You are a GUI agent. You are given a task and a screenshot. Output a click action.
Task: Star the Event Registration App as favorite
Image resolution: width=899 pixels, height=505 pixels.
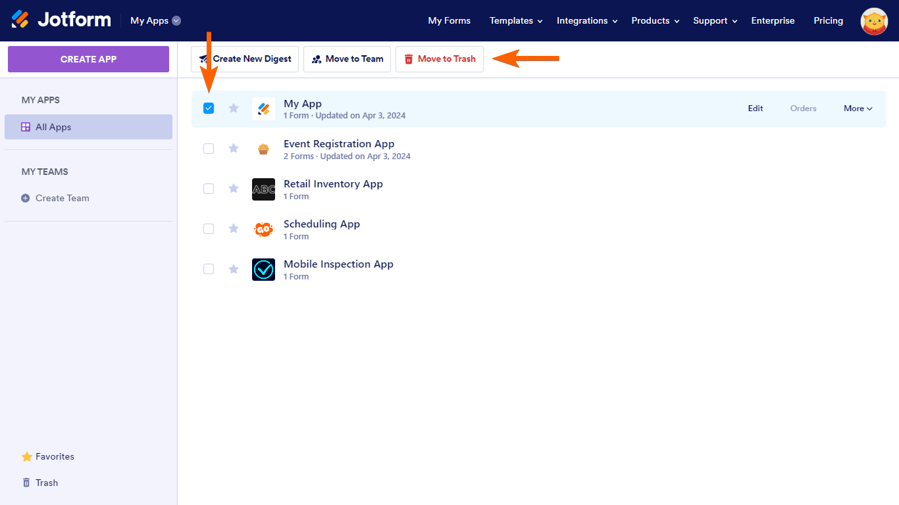click(x=234, y=149)
